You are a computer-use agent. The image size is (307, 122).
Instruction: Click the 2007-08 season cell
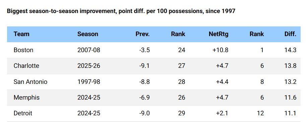point(89,50)
